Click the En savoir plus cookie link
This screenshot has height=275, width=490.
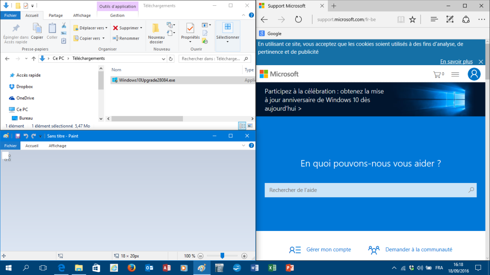point(457,62)
